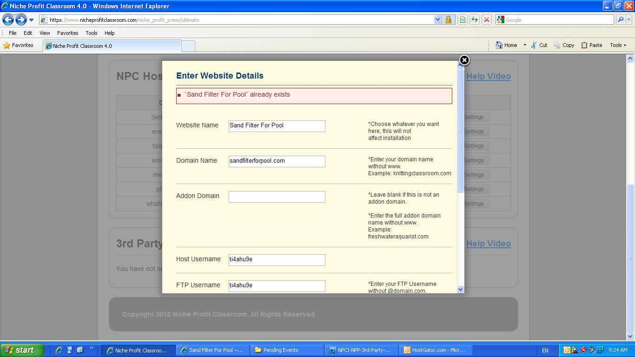Open the View menu
The height and width of the screenshot is (357, 635).
pyautogui.click(x=45, y=33)
